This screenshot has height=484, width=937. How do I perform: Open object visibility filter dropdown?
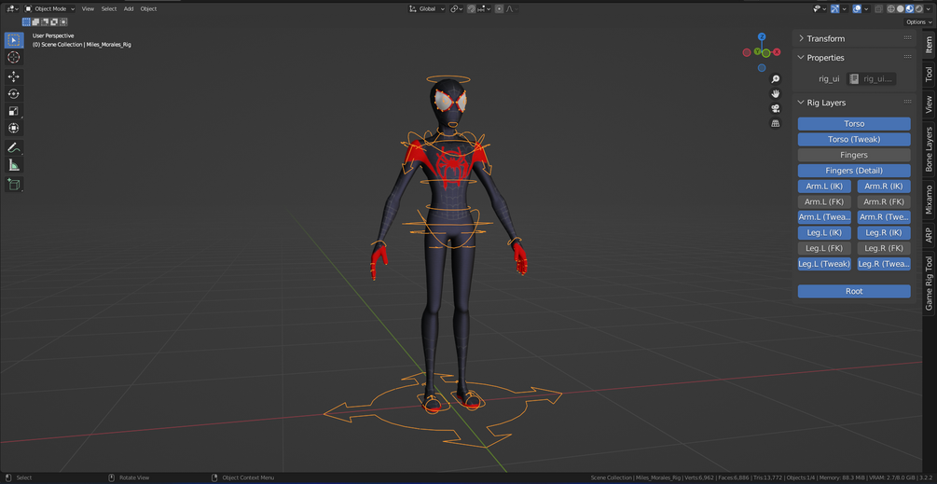[820, 9]
